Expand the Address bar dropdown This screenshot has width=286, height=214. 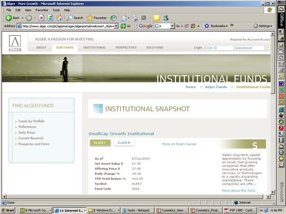pyautogui.click(x=116, y=26)
